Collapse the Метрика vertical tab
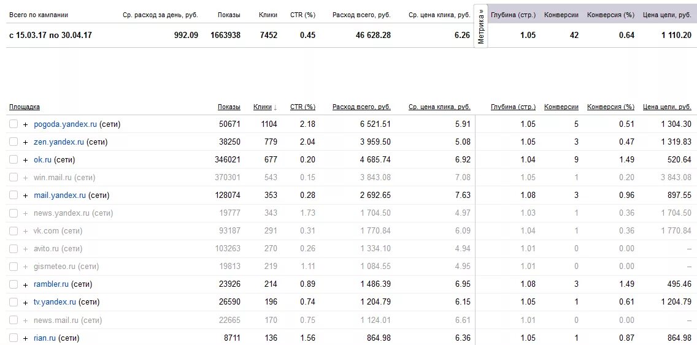Viewport: 697px width, 345px height. [480, 26]
